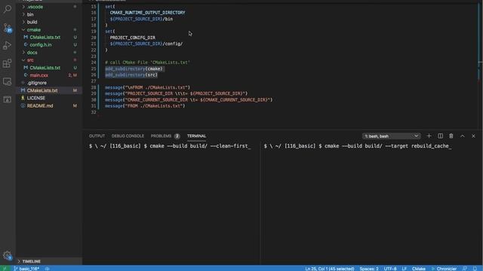The image size is (483, 271).
Task: Expand the TIMELINE section
Action: [x=31, y=261]
